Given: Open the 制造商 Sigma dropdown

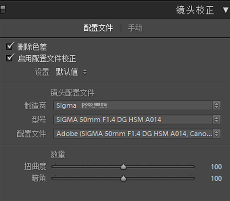Looking at the screenshot, I should [x=137, y=105].
